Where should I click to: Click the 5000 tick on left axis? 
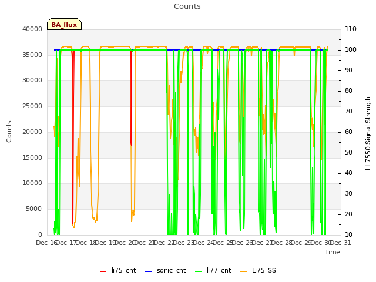click(34, 209)
